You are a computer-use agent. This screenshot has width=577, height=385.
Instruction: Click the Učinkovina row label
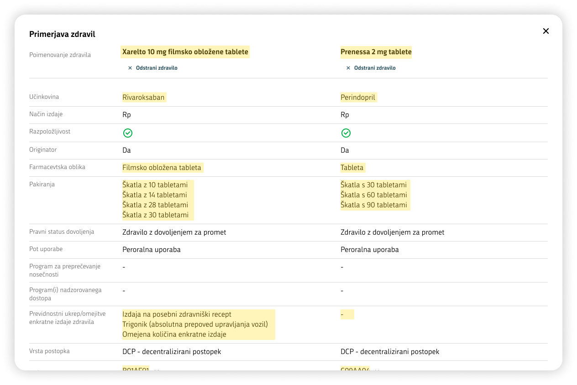point(44,97)
